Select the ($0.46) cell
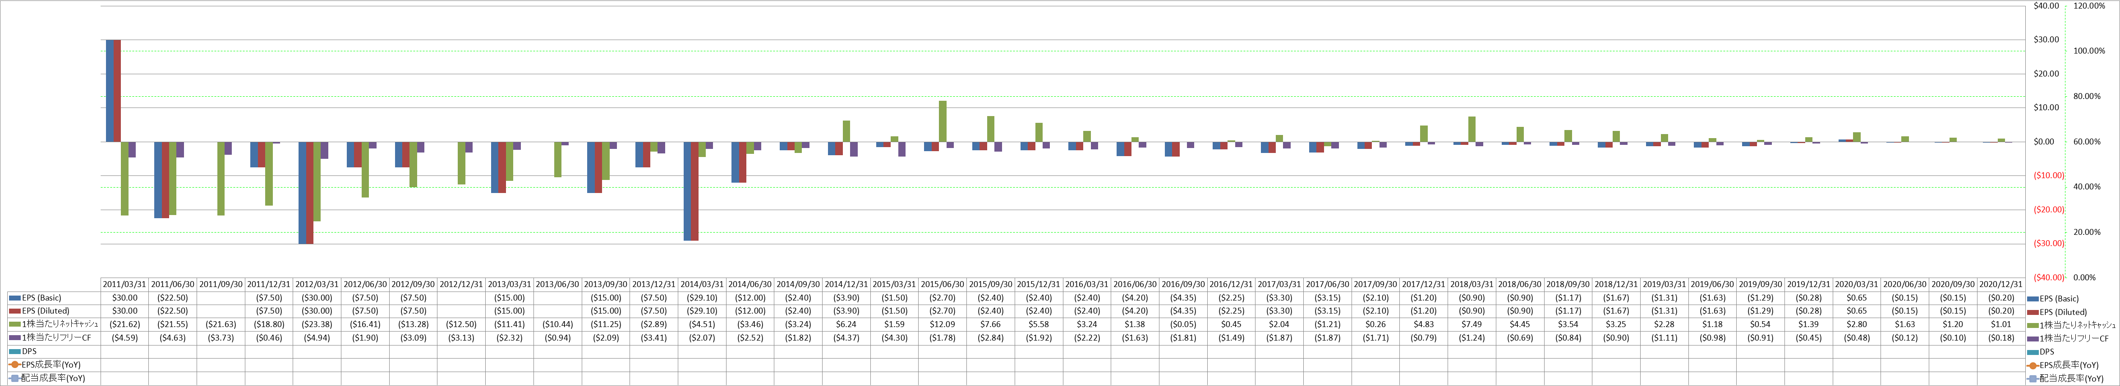 point(269,337)
